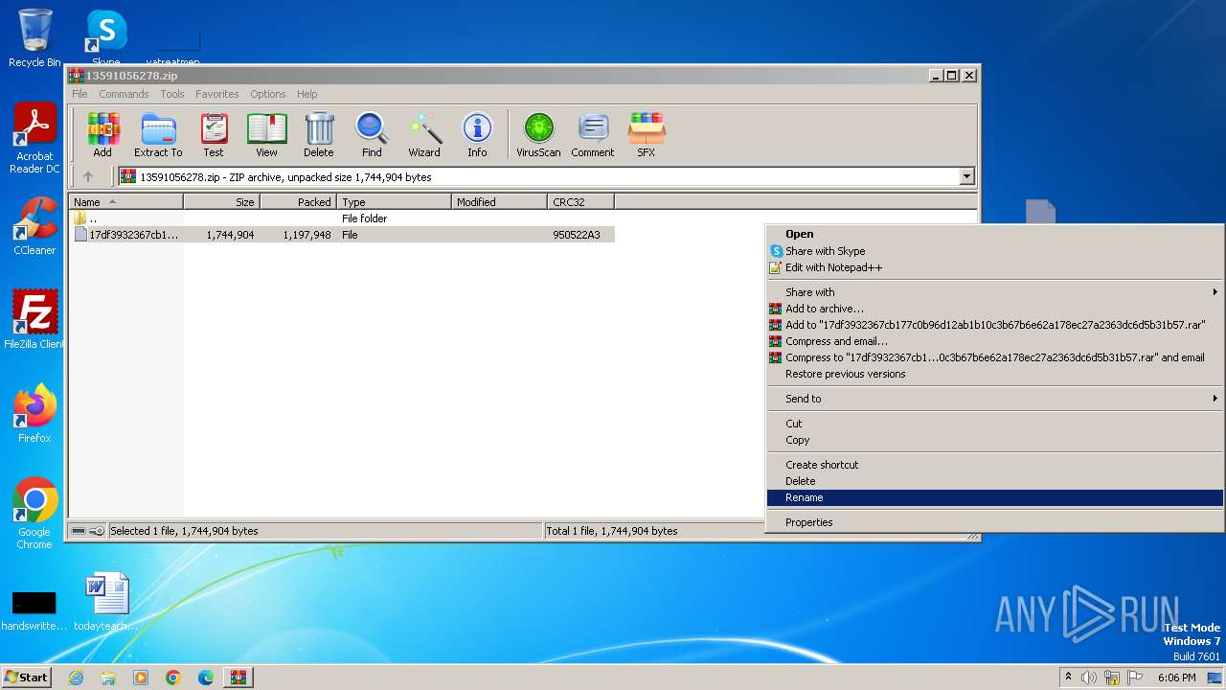Click the volume icon in system tray
The height and width of the screenshot is (690, 1226).
(1089, 678)
